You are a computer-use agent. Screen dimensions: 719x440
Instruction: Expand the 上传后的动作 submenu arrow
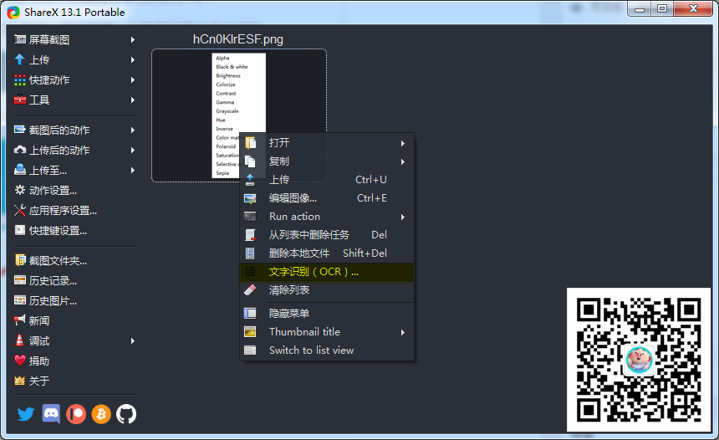pyautogui.click(x=133, y=150)
